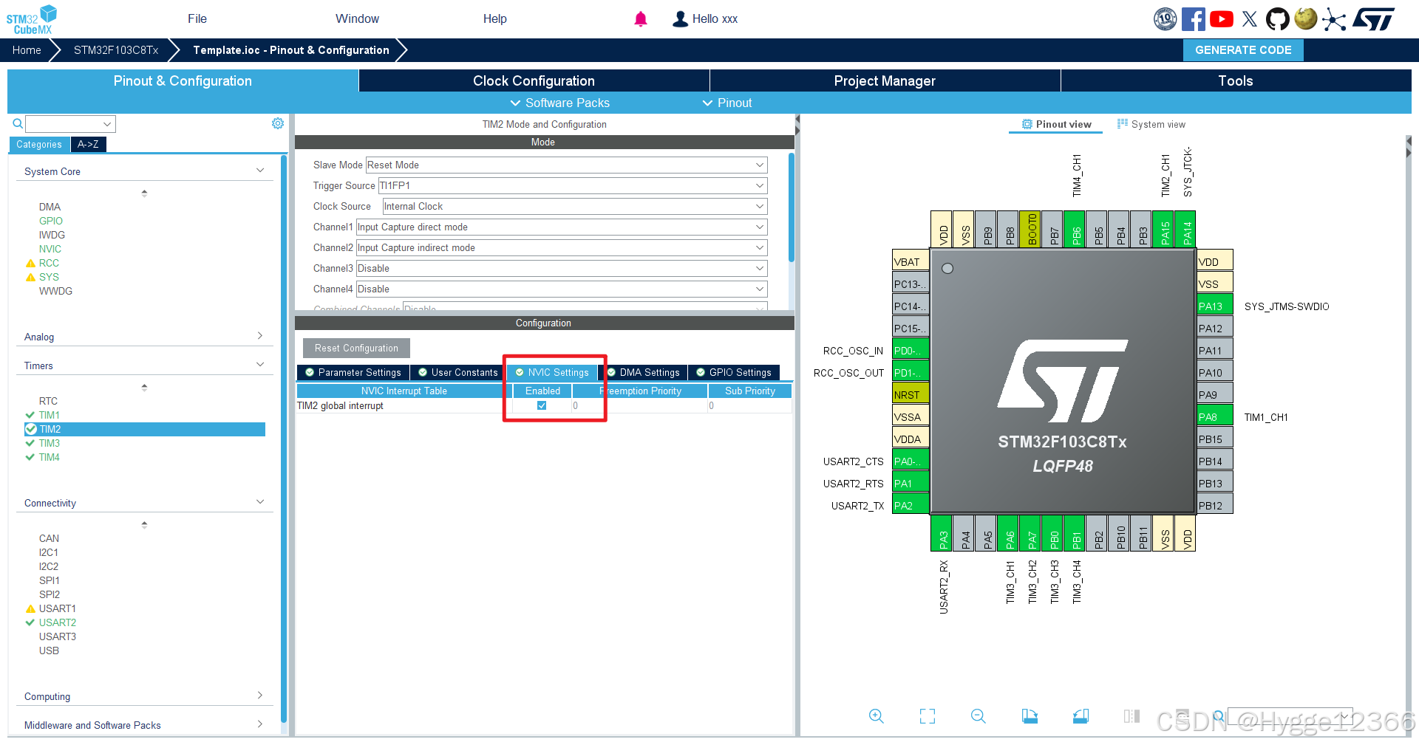Click the Hello xxx user account
Screen dimensions: 1419x745
(705, 19)
